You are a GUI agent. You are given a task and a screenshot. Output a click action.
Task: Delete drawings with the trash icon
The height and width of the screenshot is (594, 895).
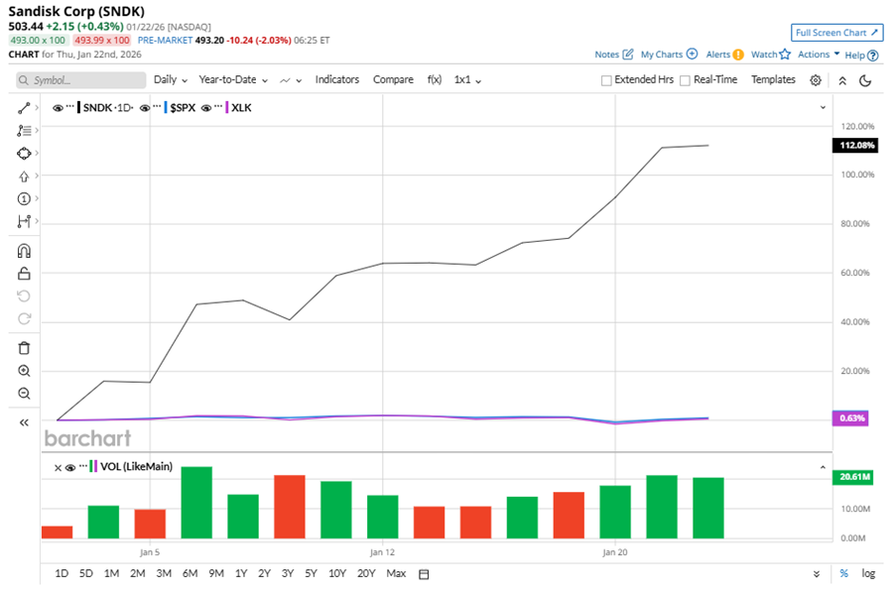click(24, 348)
